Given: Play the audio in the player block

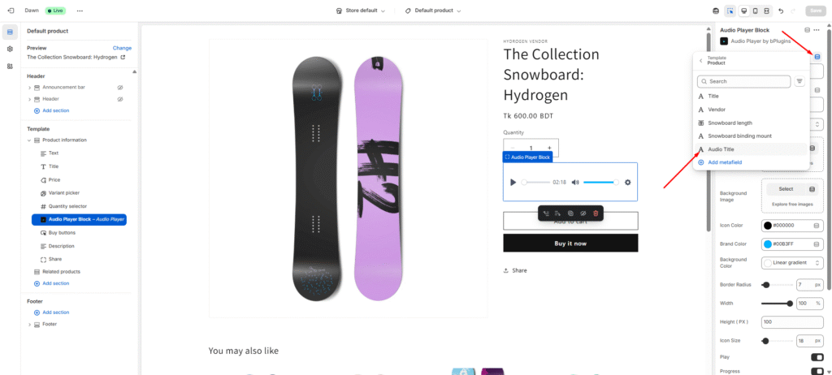Looking at the screenshot, I should click(513, 182).
